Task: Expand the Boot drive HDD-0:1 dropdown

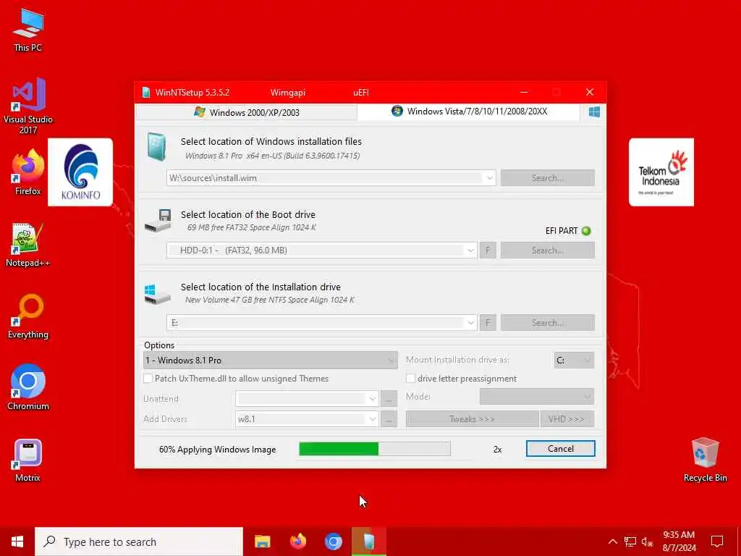Action: coord(470,250)
